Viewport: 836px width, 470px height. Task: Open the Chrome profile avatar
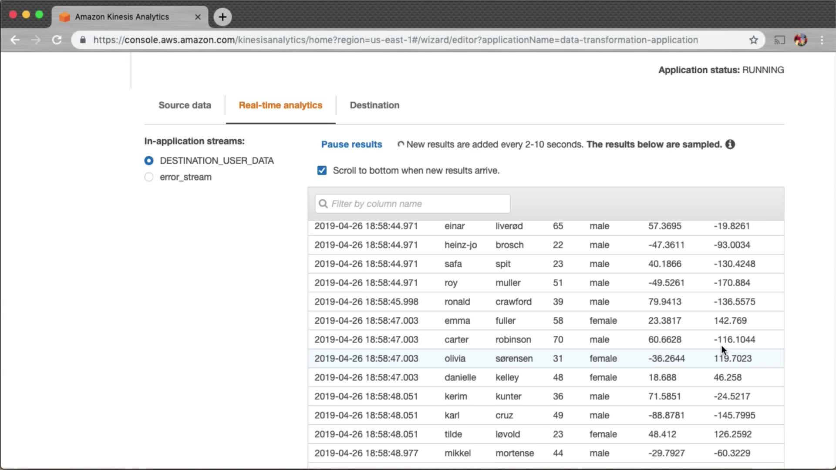click(x=801, y=40)
